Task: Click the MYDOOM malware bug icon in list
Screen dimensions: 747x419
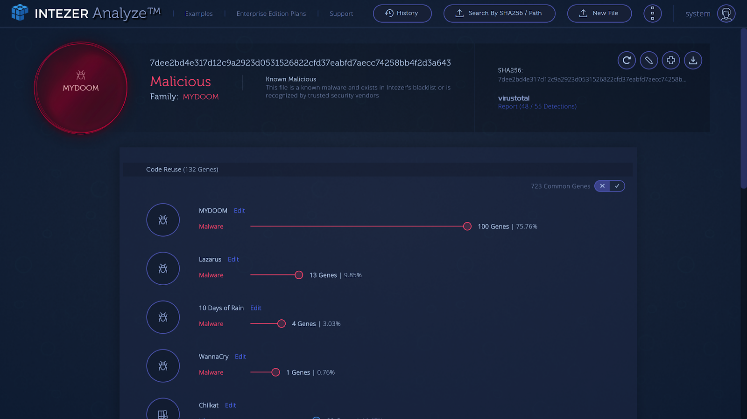Action: pos(163,220)
